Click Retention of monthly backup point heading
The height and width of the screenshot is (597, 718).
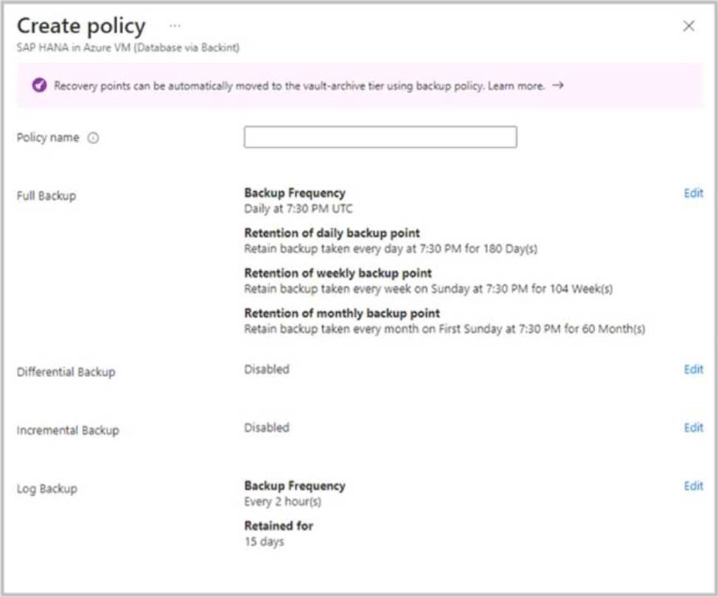342,313
